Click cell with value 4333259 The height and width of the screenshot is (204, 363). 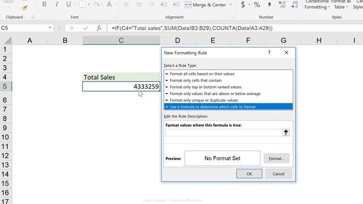coord(121,86)
